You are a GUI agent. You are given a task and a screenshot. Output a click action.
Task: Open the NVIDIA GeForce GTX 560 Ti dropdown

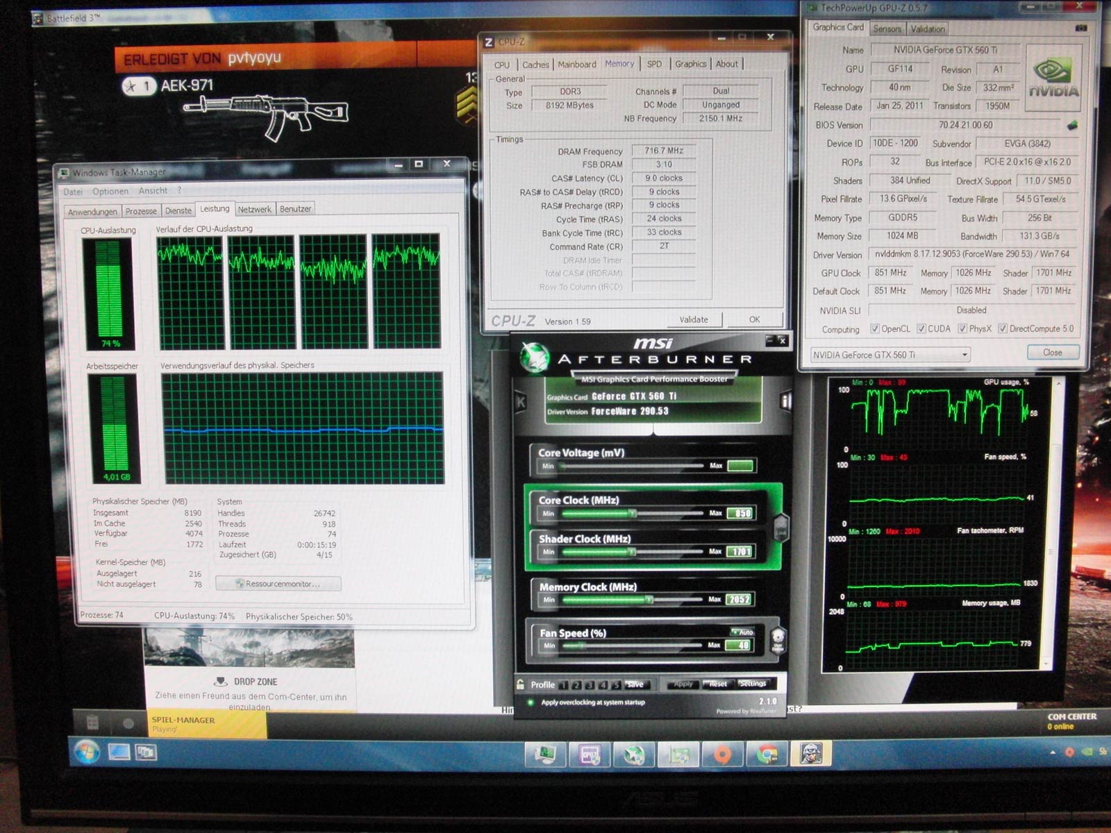890,355
